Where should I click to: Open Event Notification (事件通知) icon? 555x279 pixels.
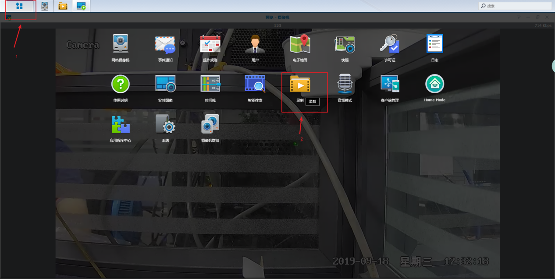[x=165, y=44]
